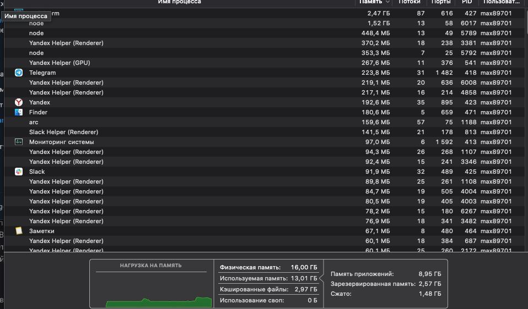Click the Память приложений 8,95 ГБ line
Viewport: 528px width, 309px height.
386,274
